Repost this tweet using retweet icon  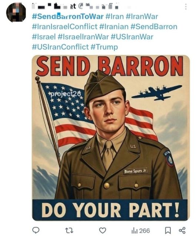[69, 230]
